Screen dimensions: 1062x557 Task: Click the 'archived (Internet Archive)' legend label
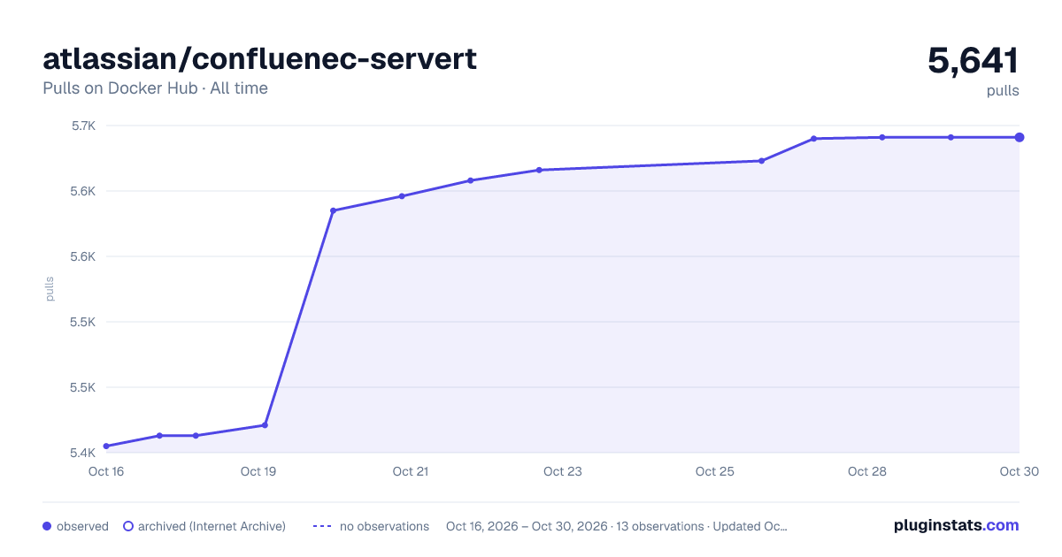pyautogui.click(x=212, y=526)
